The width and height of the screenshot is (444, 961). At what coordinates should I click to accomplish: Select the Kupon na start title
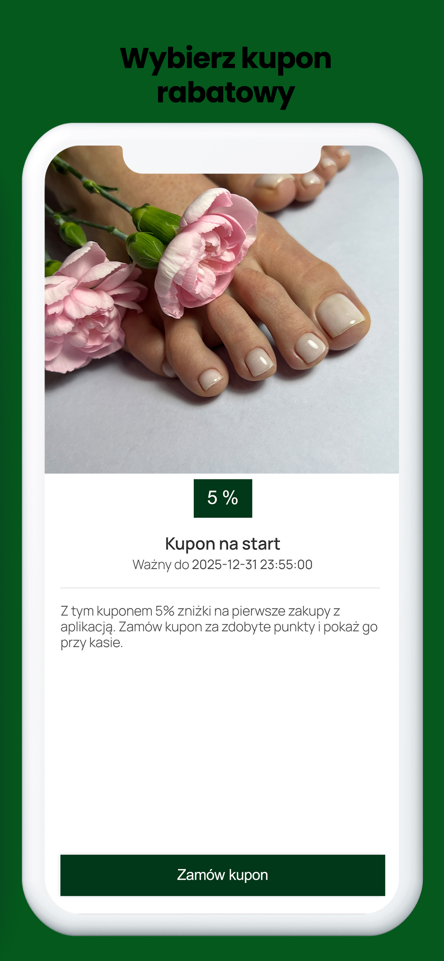tap(222, 543)
